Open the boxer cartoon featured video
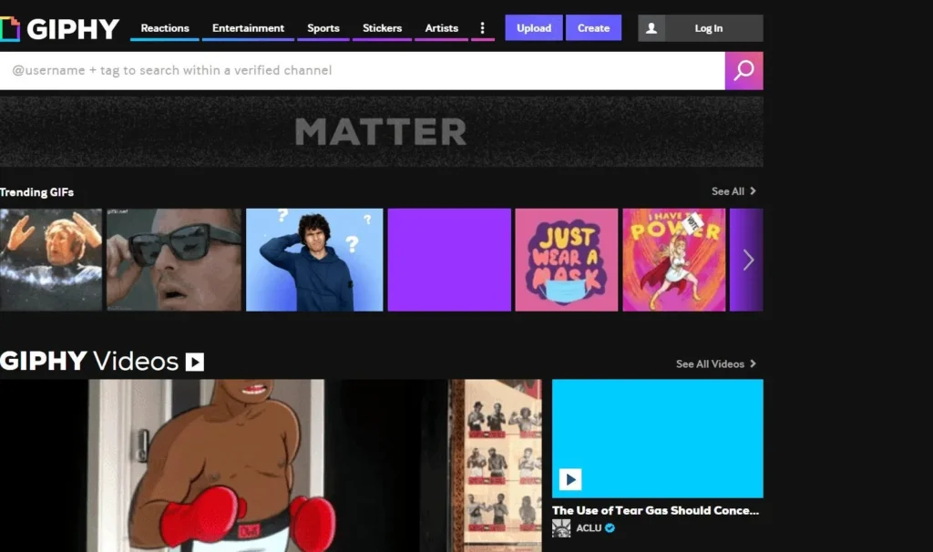Screen dimensions: 933x552 pos(271,465)
